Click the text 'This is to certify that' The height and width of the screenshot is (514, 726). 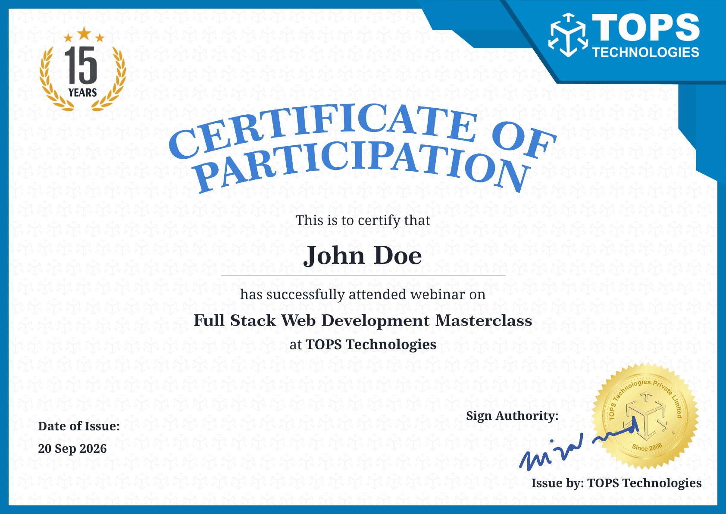tap(363, 220)
